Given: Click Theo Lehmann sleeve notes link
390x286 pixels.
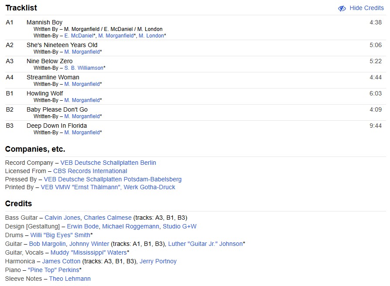Looking at the screenshot, I should click(x=70, y=279).
